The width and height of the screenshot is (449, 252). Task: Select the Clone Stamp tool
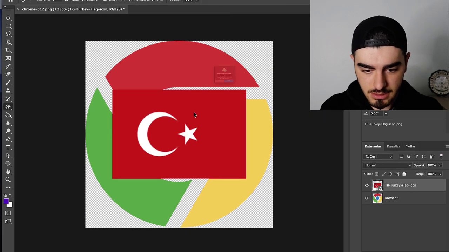(x=8, y=91)
